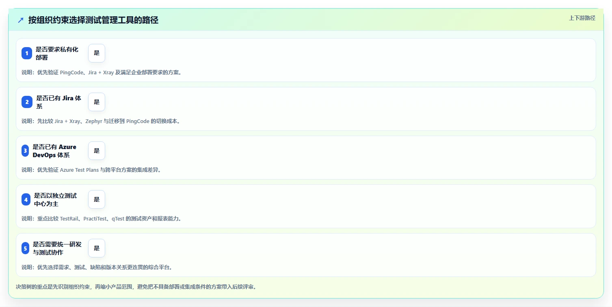
Task: Click 是 for 是否已有 Jira 体系
Action: [97, 102]
